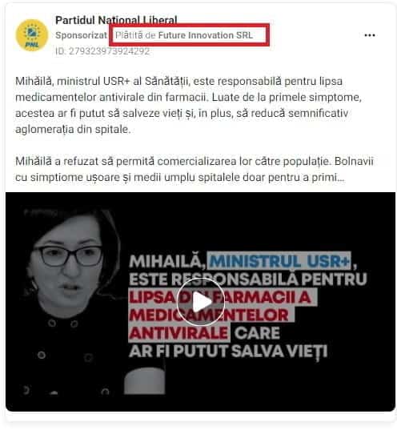The image size is (397, 434).
Task: Click AR FI PUTUT SALVA VIEȚI caption
Action: click(228, 352)
